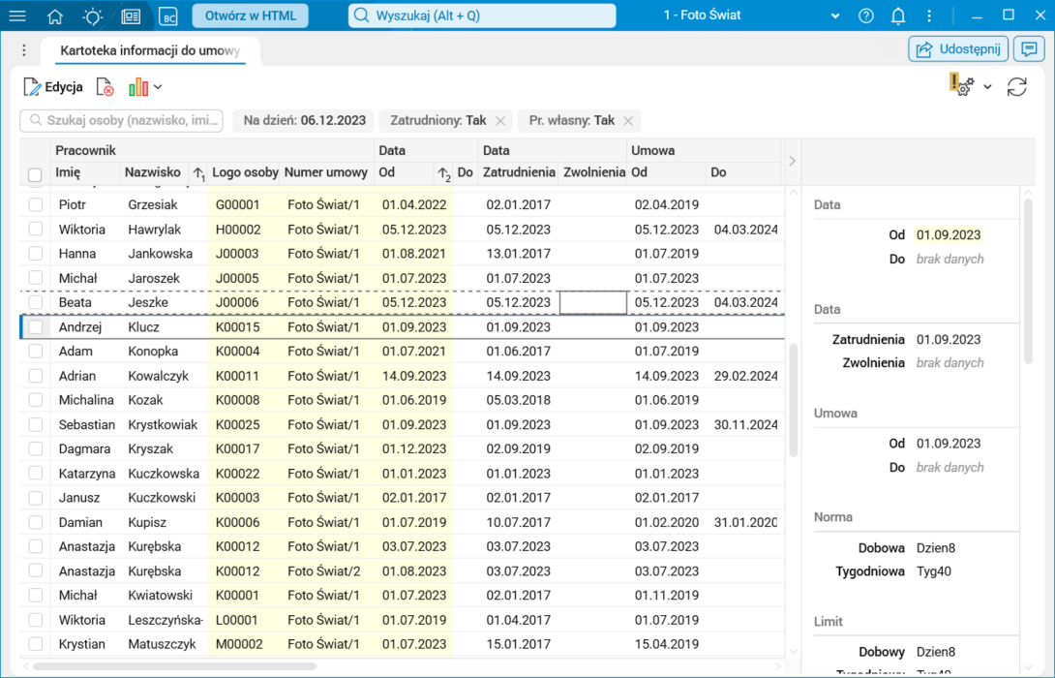Click the delete document icon
The image size is (1055, 678).
click(x=105, y=87)
